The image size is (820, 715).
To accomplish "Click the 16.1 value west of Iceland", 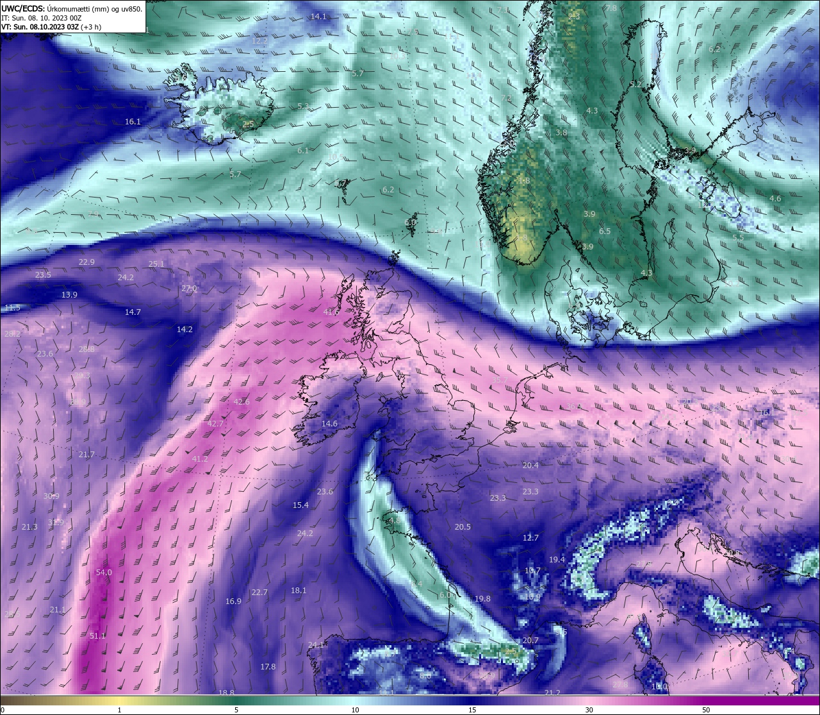I will coord(133,122).
